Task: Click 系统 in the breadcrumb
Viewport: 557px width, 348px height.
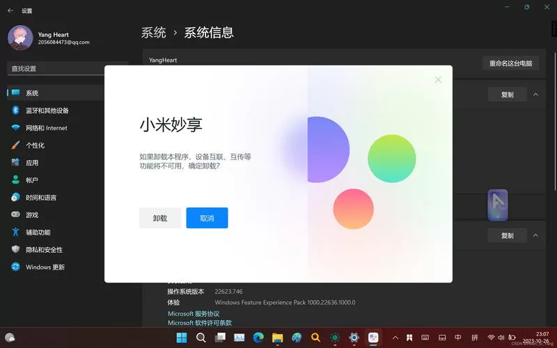Action: tap(153, 33)
